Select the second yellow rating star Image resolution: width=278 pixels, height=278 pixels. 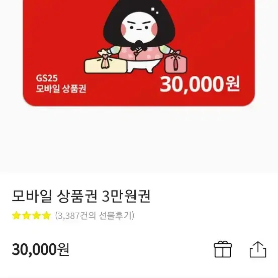pyautogui.click(x=27, y=216)
